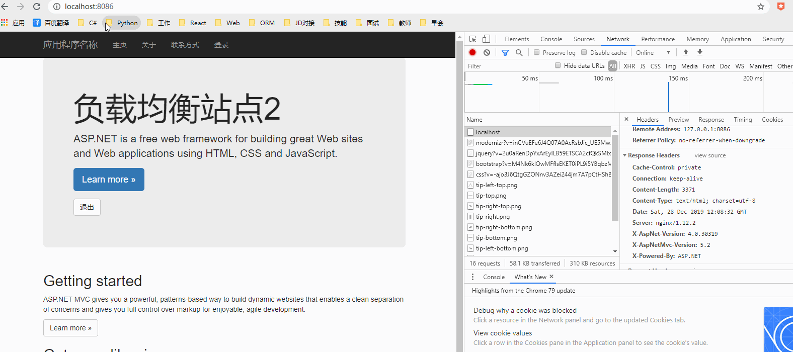793x352 pixels.
Task: Open network search magnifier icon
Action: [x=519, y=53]
